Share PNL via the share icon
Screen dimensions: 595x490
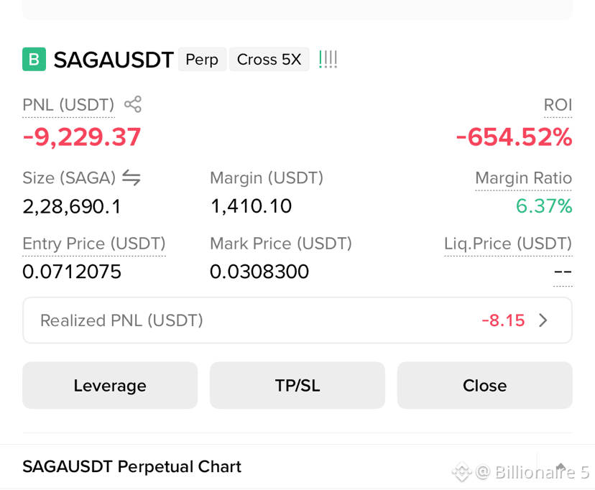click(133, 104)
